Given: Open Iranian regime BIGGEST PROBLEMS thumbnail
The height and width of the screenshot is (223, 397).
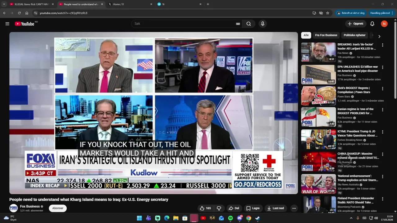Looking at the screenshot, I should [318, 117].
